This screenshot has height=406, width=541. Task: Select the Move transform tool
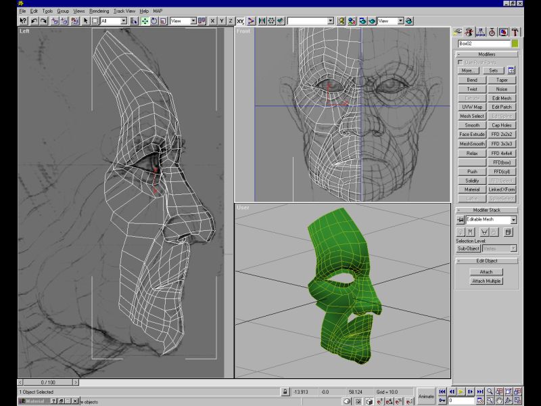coord(145,21)
